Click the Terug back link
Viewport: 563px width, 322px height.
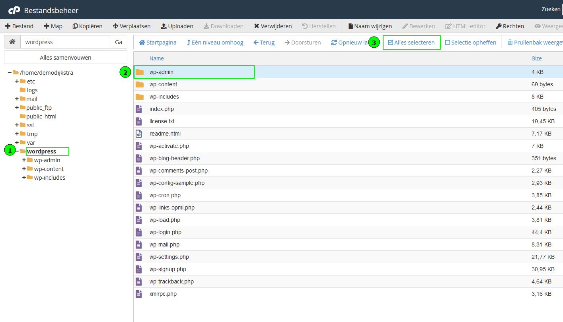(264, 43)
